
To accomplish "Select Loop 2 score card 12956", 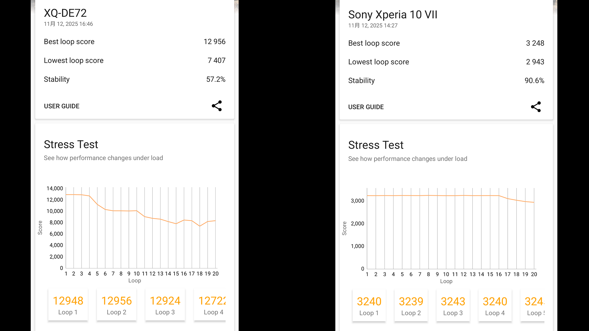I will [x=116, y=305].
